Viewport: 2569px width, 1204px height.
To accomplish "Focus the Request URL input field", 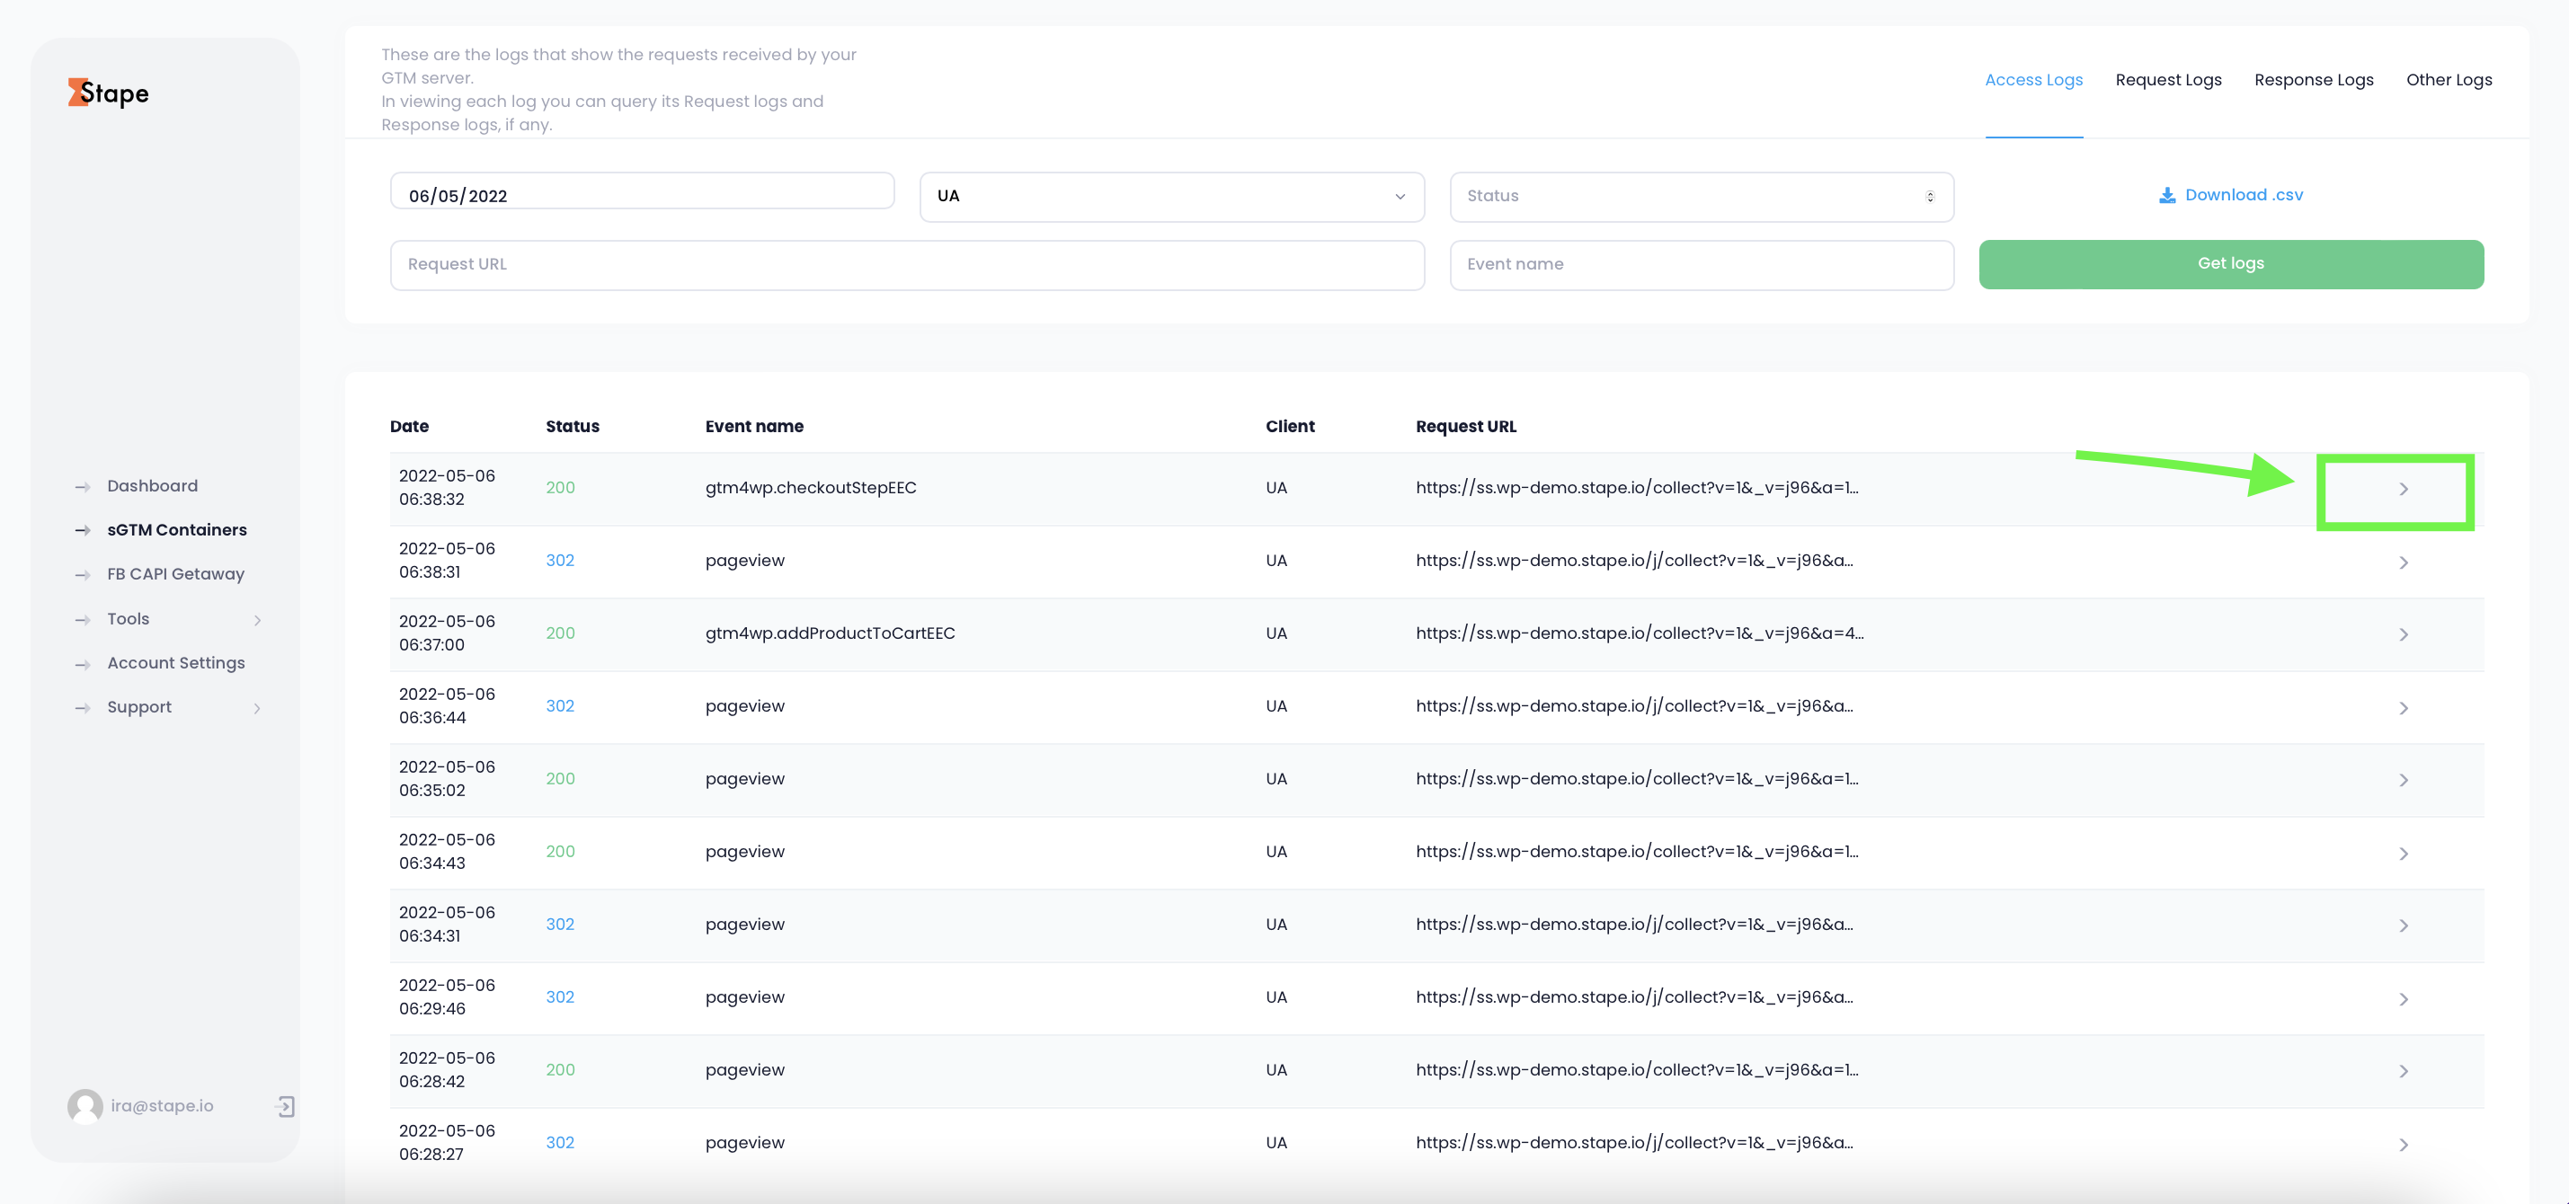I will 907,264.
